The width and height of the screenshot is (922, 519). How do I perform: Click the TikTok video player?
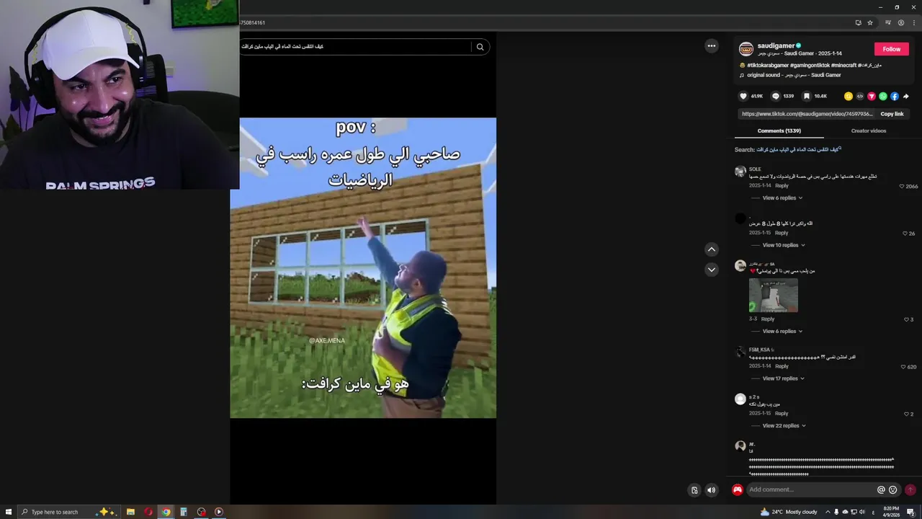coord(363,268)
